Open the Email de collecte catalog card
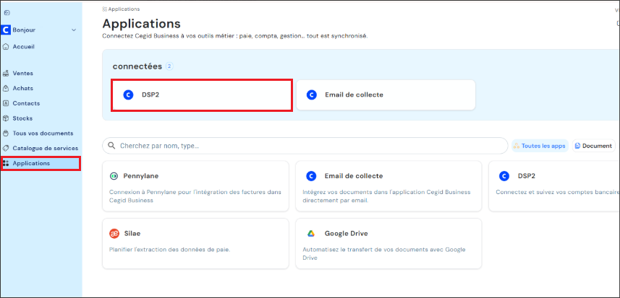Screen dimensions: 620x298 [388, 186]
